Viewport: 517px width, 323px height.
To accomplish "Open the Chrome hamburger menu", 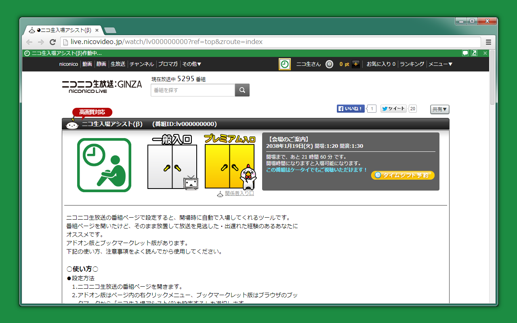I will coord(488,42).
